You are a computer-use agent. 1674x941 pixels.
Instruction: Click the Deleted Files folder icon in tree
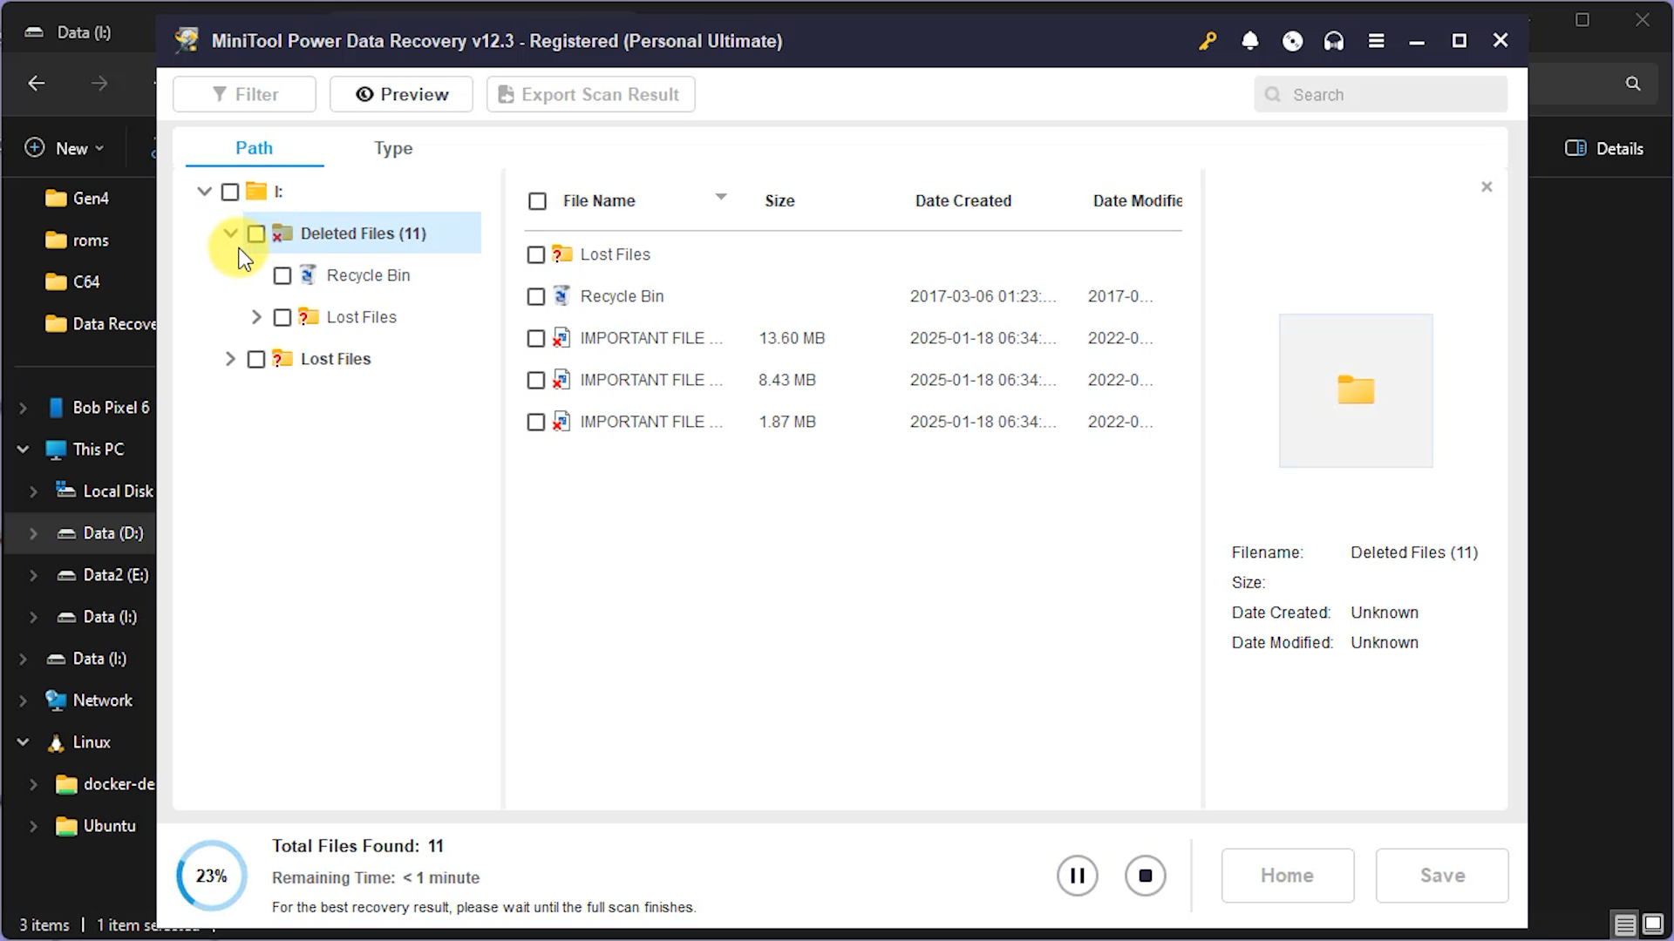pos(282,234)
